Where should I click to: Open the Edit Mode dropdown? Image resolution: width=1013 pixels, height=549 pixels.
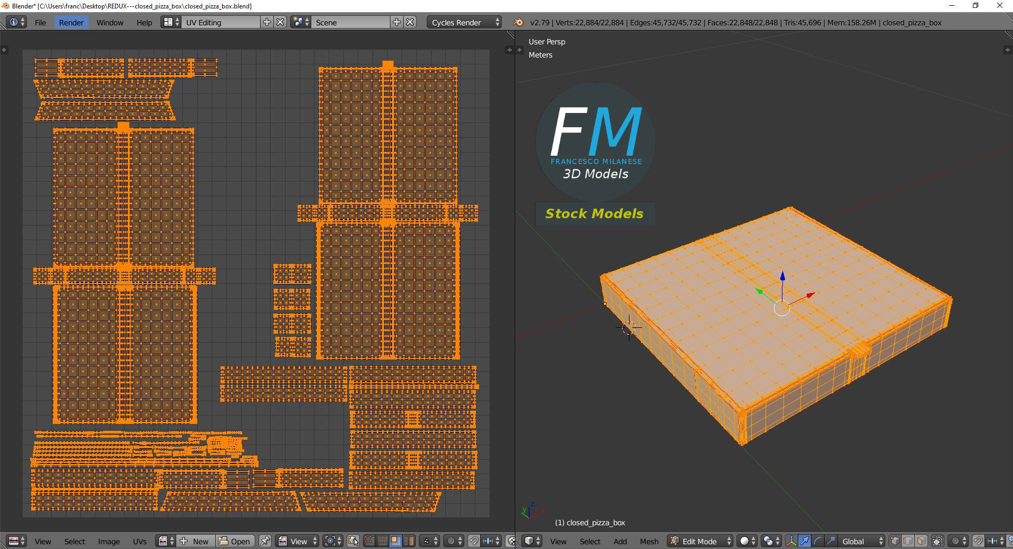pyautogui.click(x=701, y=541)
